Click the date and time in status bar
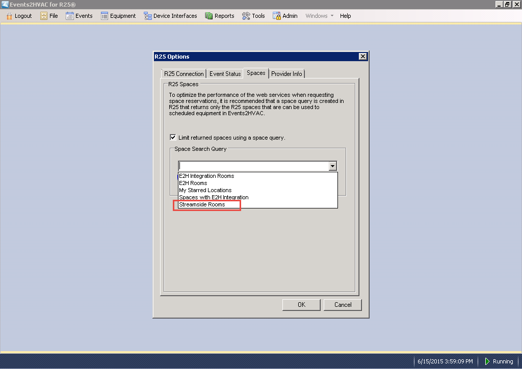522x369 pixels. click(x=445, y=361)
